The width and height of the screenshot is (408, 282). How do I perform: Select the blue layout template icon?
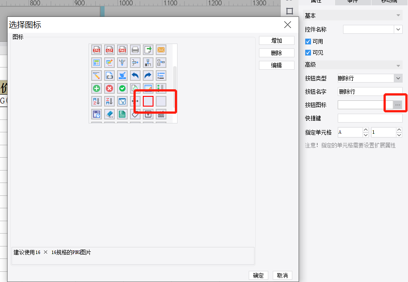(x=97, y=63)
